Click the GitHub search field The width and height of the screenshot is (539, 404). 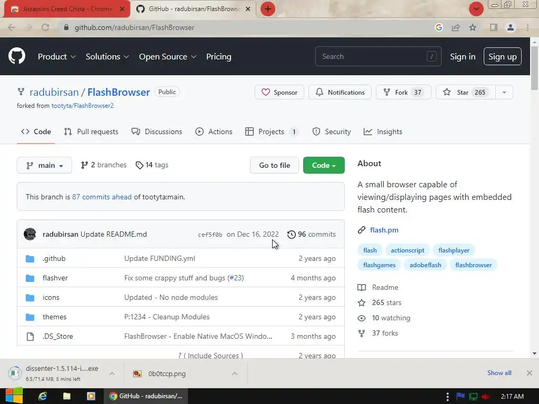pos(378,56)
